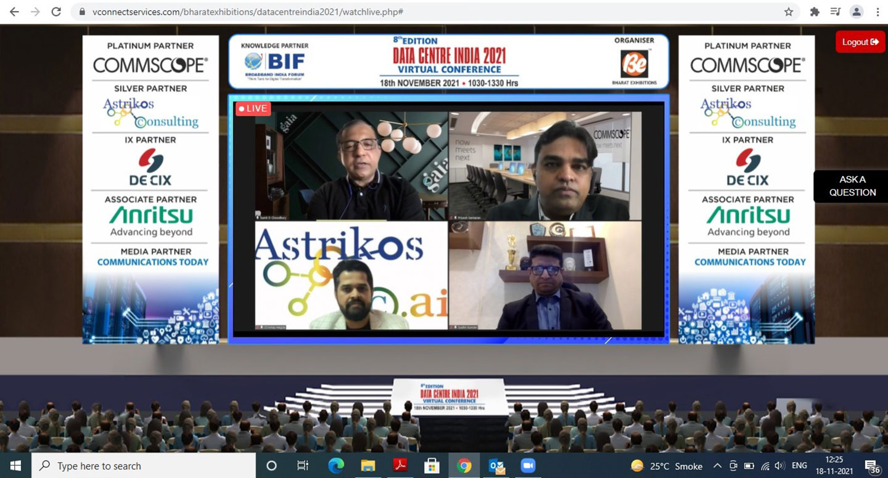
Task: Click the Data Centre India 2021 banner title
Action: coord(450,56)
